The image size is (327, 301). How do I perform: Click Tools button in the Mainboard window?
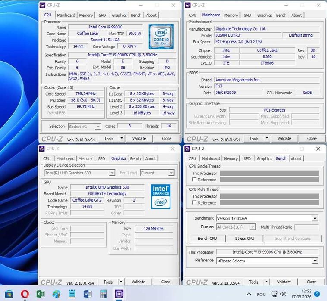coord(254,138)
